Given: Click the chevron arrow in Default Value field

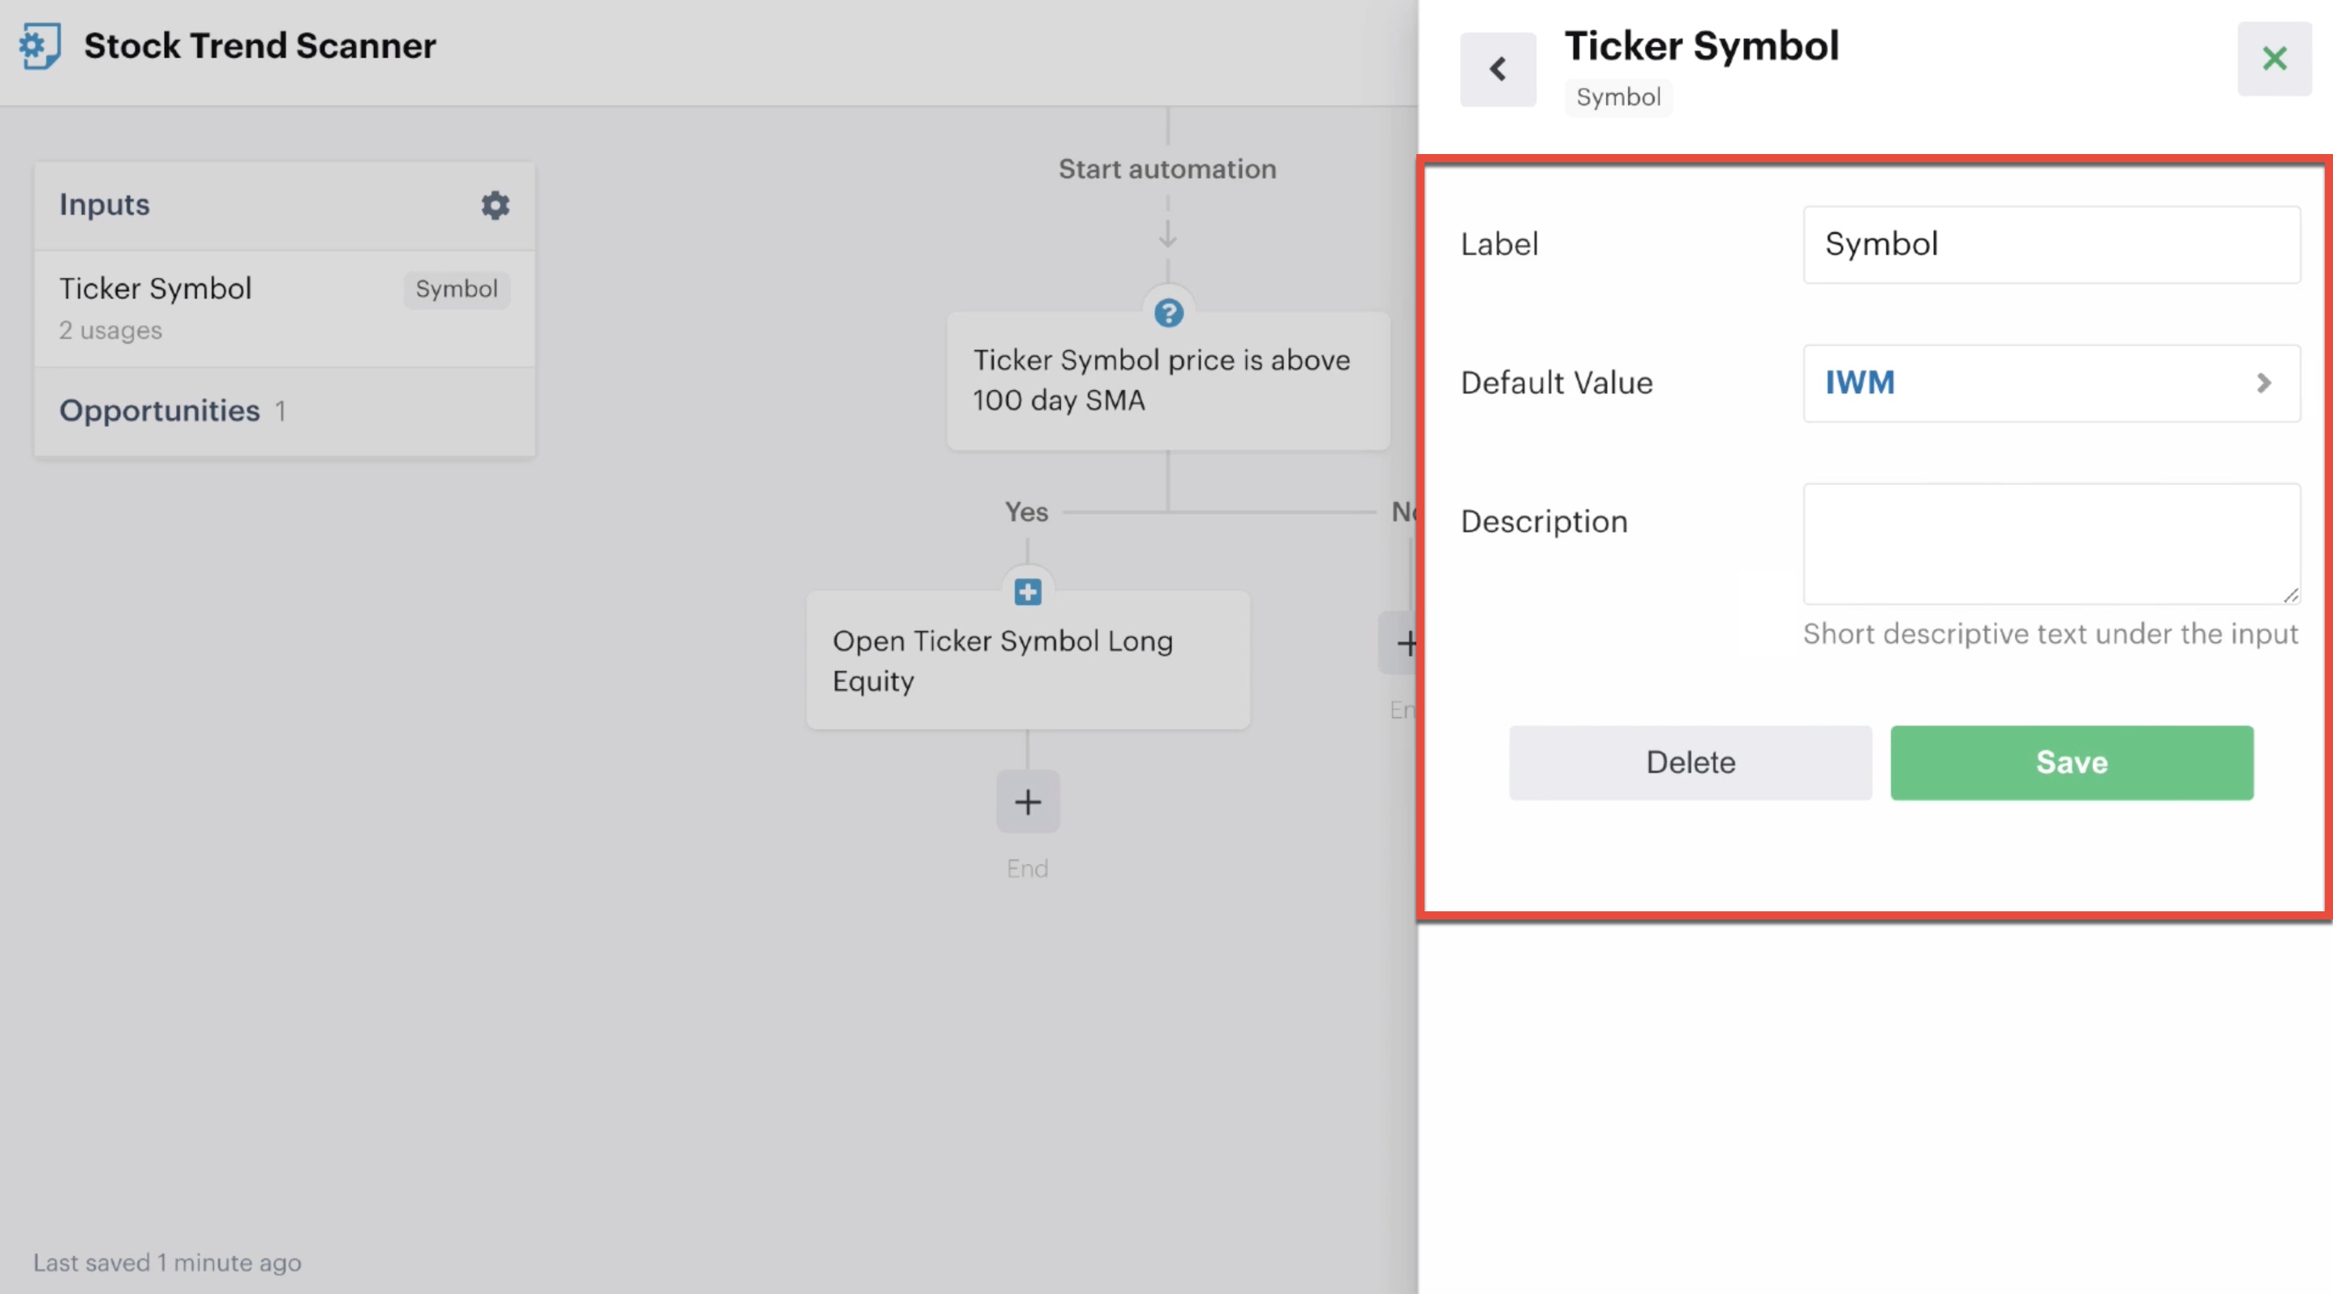Looking at the screenshot, I should coord(2263,383).
